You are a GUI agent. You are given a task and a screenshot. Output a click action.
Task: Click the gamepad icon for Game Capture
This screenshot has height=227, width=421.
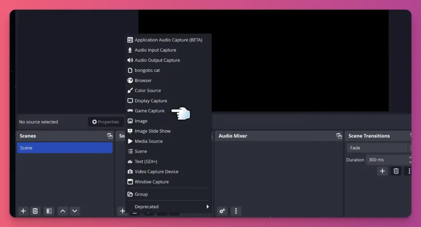tap(130, 111)
